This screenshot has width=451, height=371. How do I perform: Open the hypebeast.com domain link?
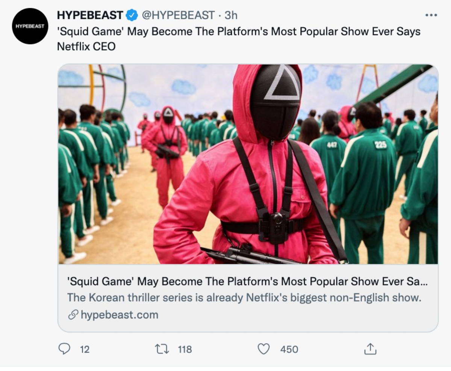[x=119, y=315]
